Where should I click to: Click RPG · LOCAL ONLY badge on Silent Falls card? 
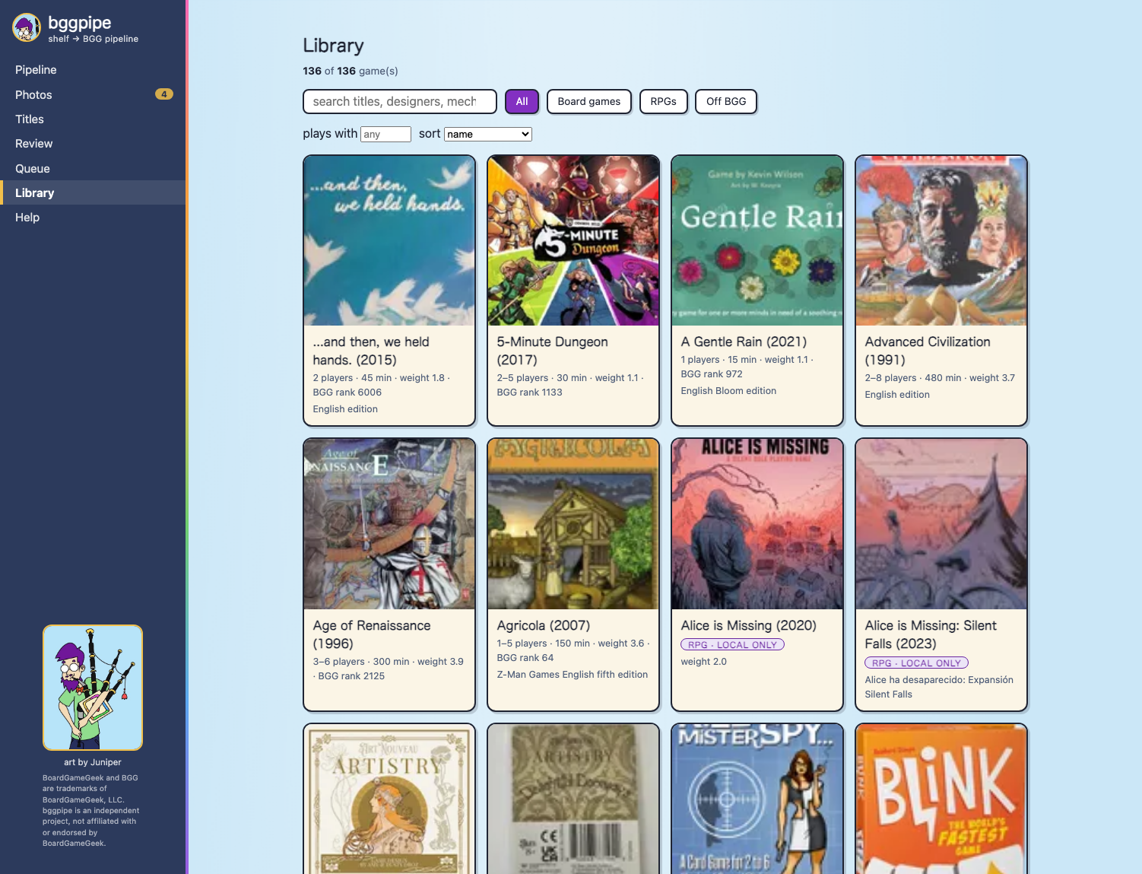click(916, 663)
